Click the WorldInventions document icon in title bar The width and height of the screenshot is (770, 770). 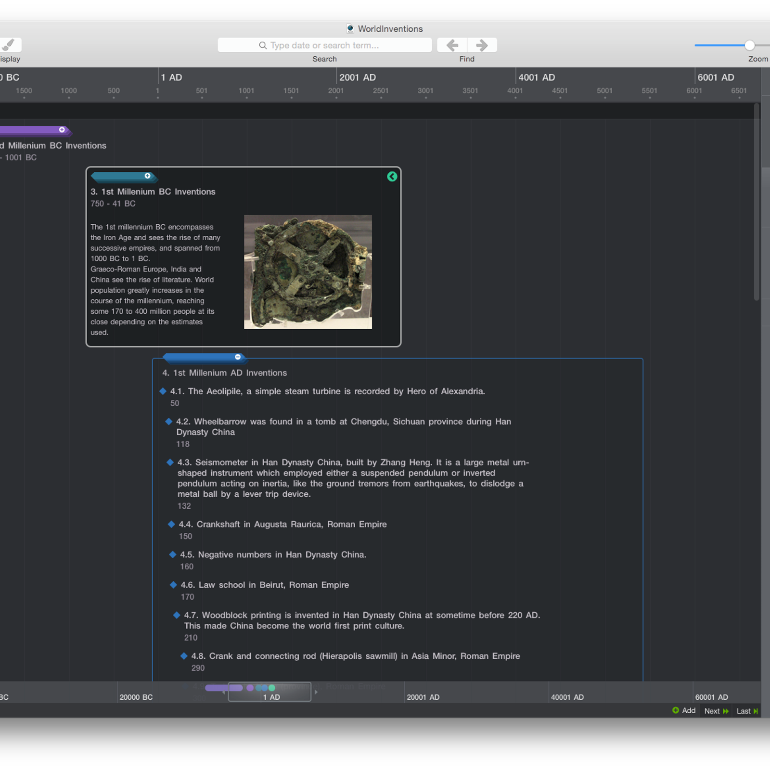tap(350, 29)
